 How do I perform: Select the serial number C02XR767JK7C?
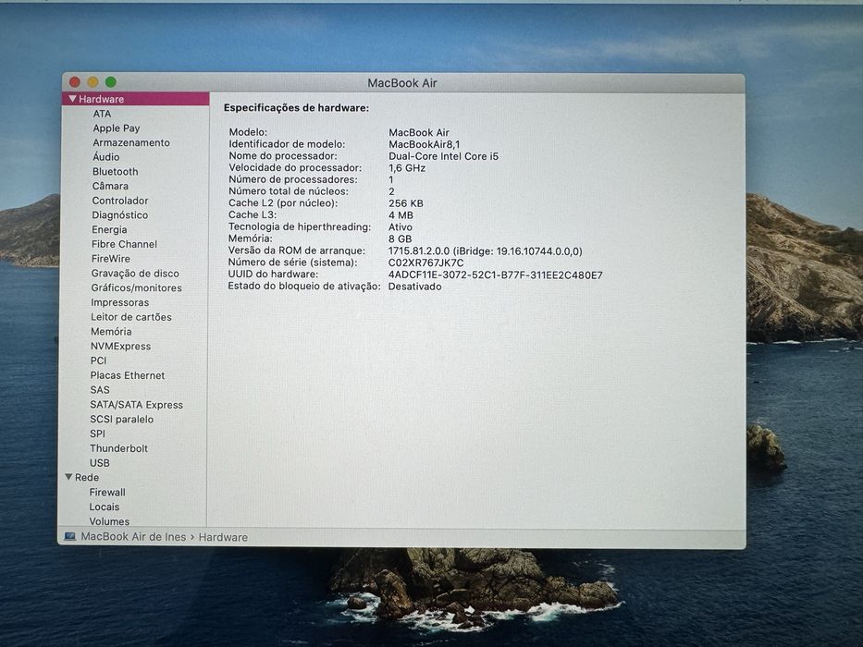pos(426,263)
